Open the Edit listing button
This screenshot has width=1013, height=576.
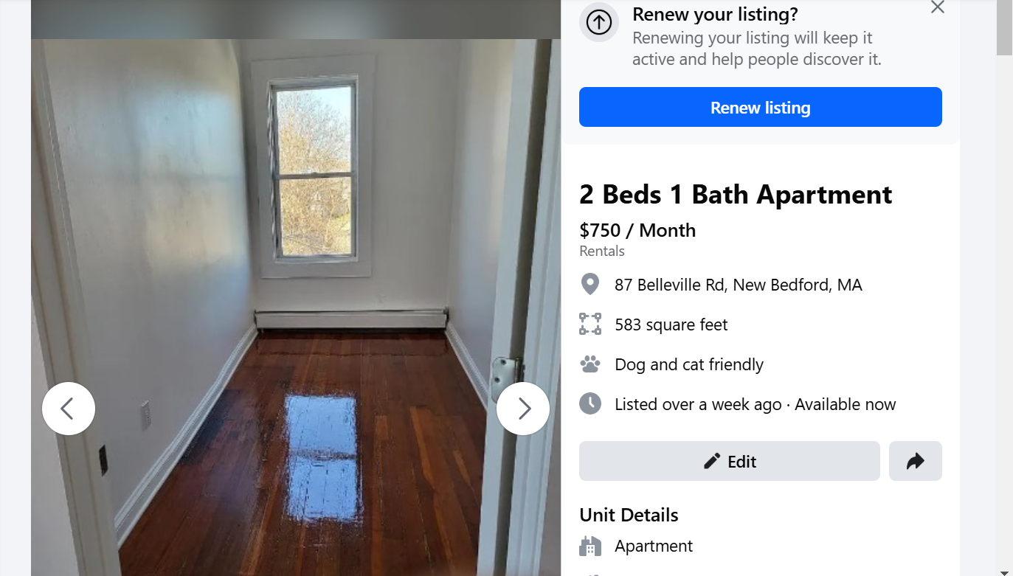click(x=729, y=461)
